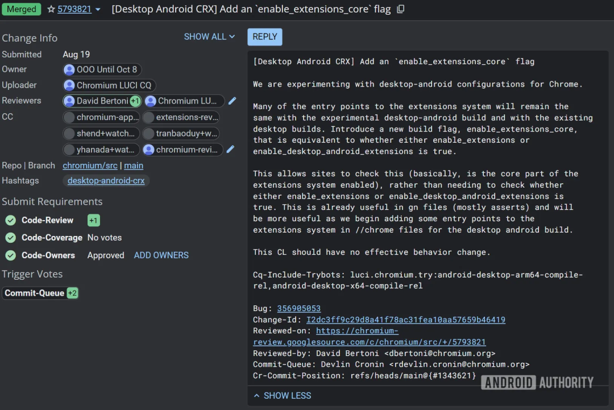Click the Chromium LU... reviewer chip
Image resolution: width=614 pixels, height=410 pixels.
pos(184,101)
